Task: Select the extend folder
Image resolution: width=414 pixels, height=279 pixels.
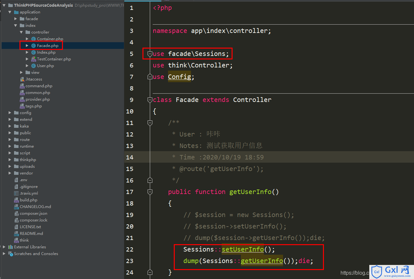Action: coord(26,120)
